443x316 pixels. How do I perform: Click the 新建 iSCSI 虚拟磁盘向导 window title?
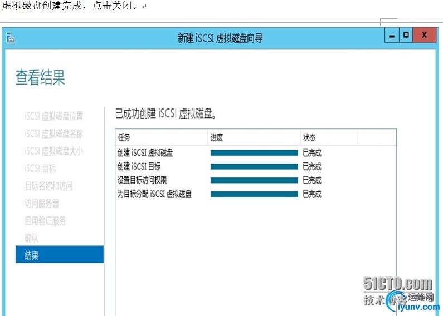pos(220,38)
